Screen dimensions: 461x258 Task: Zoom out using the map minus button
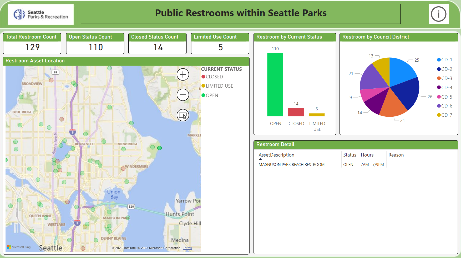tap(183, 95)
